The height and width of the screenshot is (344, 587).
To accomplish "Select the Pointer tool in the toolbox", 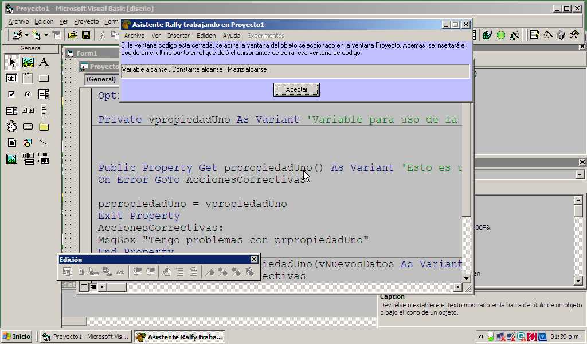I will 12,62.
